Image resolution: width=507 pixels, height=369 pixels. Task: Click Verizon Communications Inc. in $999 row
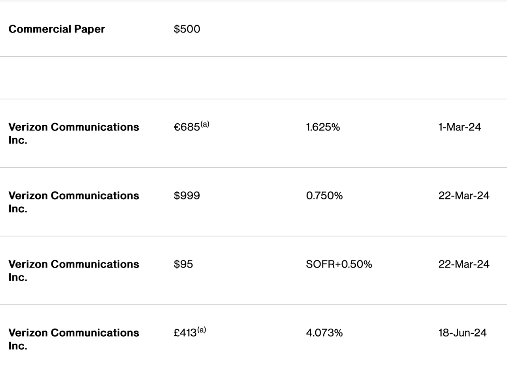(74, 202)
